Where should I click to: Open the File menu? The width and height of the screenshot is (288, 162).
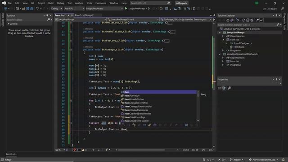(10, 3)
